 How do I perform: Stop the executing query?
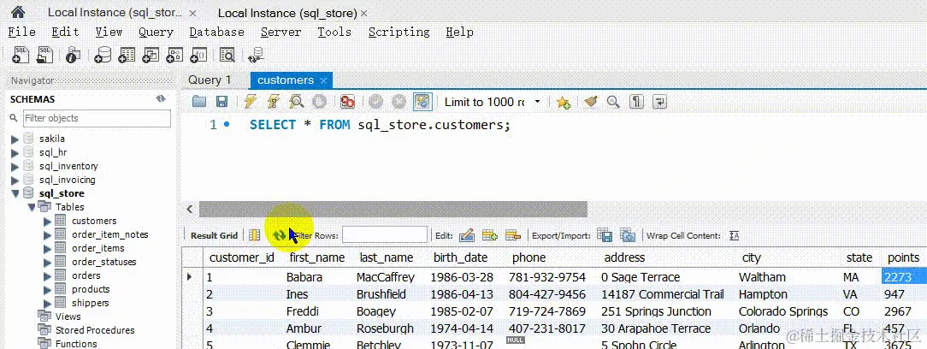coord(319,102)
